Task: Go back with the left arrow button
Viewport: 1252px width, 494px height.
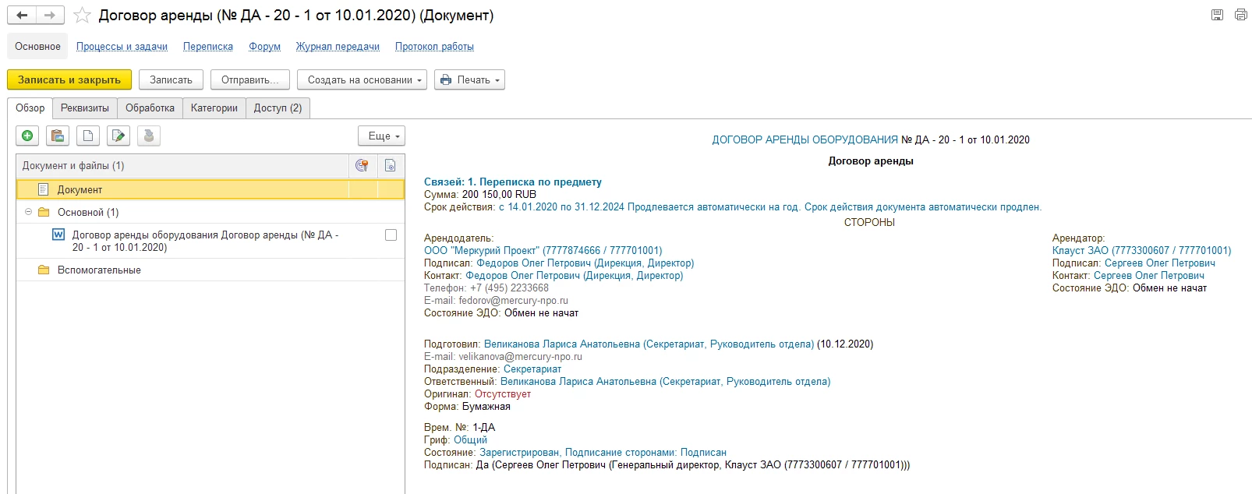Action: click(x=22, y=16)
